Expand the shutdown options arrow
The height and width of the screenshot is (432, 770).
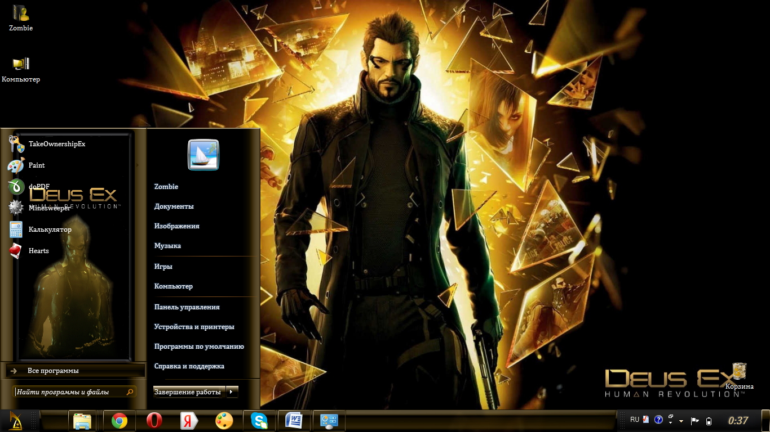(x=232, y=392)
